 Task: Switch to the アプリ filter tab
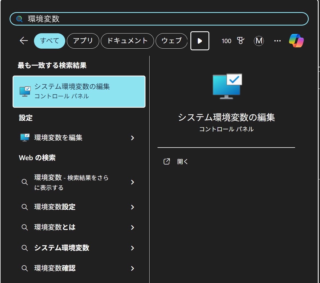click(x=83, y=41)
